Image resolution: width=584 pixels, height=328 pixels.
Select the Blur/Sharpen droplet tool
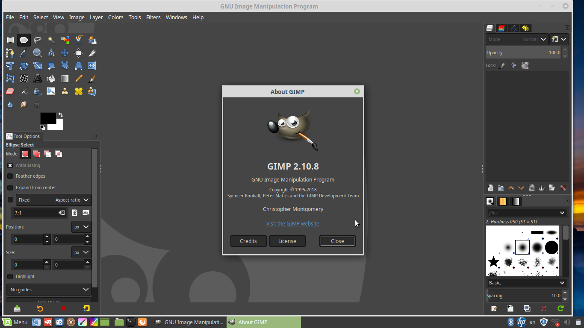pos(10,104)
